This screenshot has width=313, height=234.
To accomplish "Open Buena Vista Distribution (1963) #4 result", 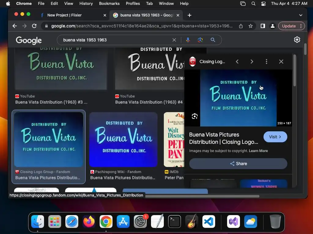I will tap(149, 102).
